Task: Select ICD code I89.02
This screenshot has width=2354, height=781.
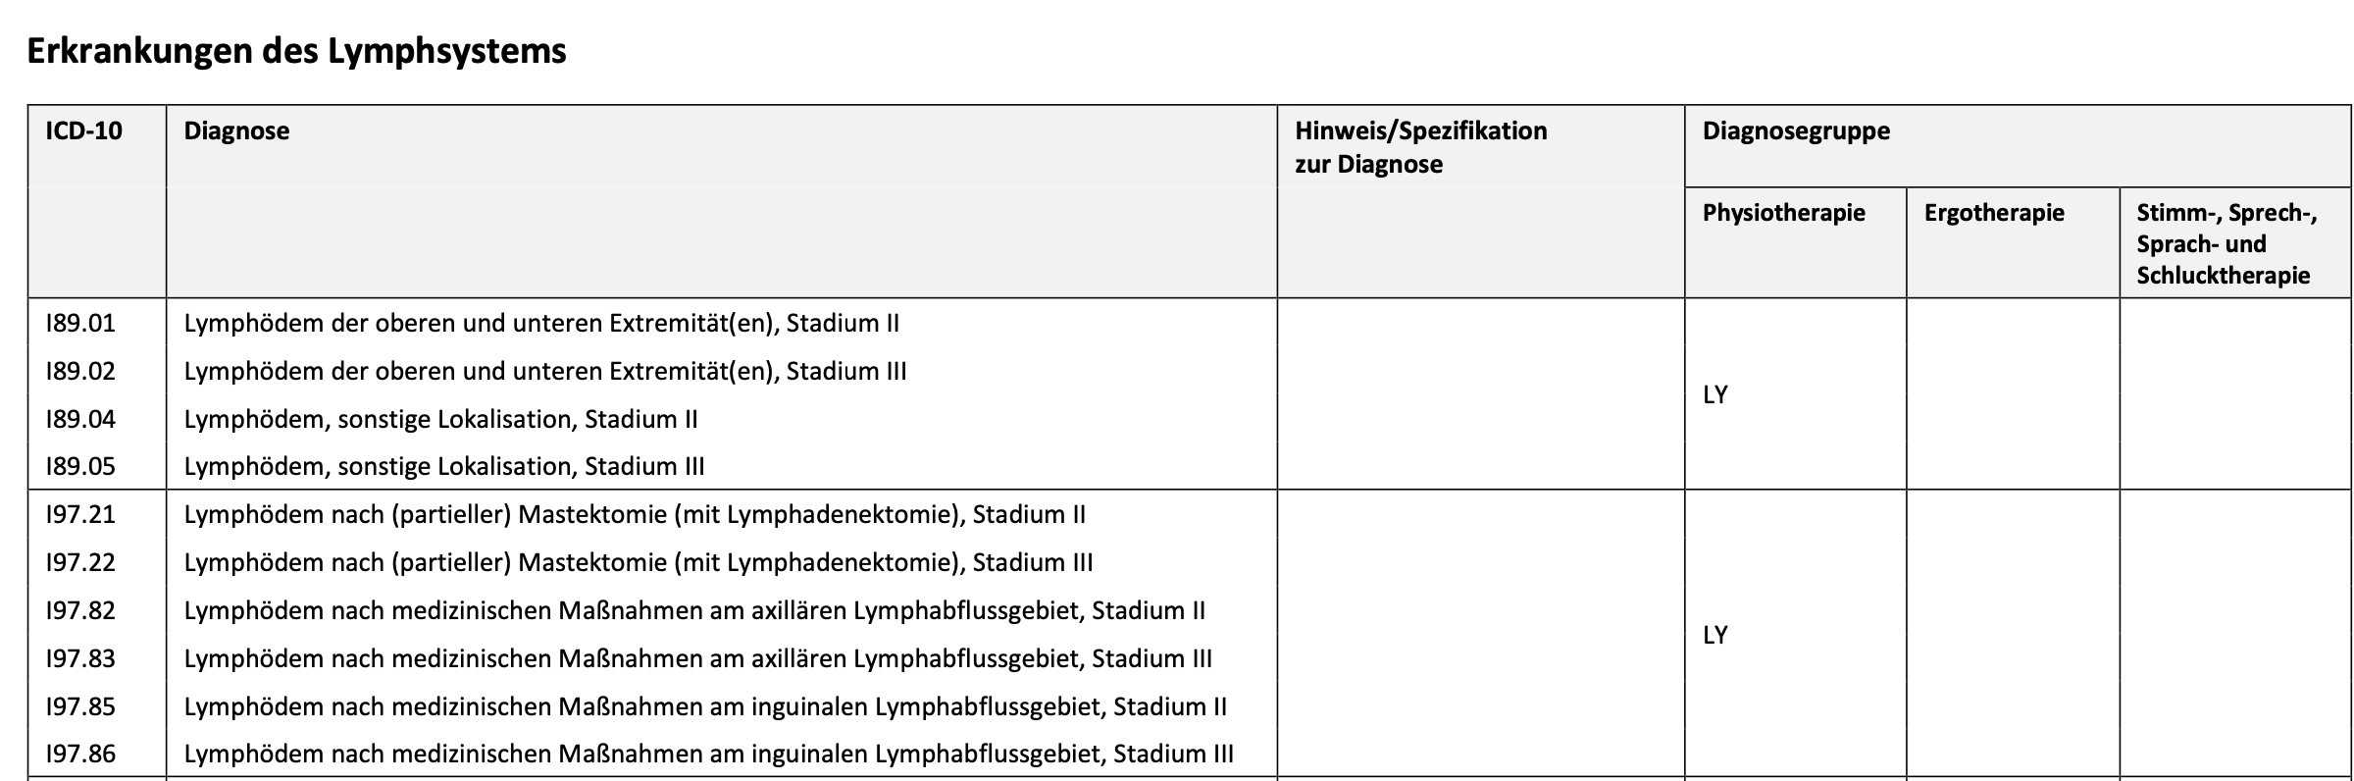Action: click(80, 371)
